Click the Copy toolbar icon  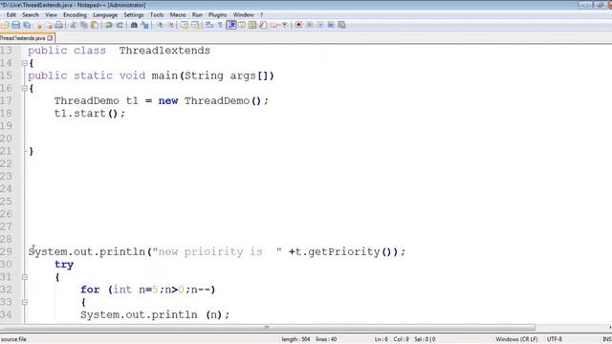click(x=83, y=25)
